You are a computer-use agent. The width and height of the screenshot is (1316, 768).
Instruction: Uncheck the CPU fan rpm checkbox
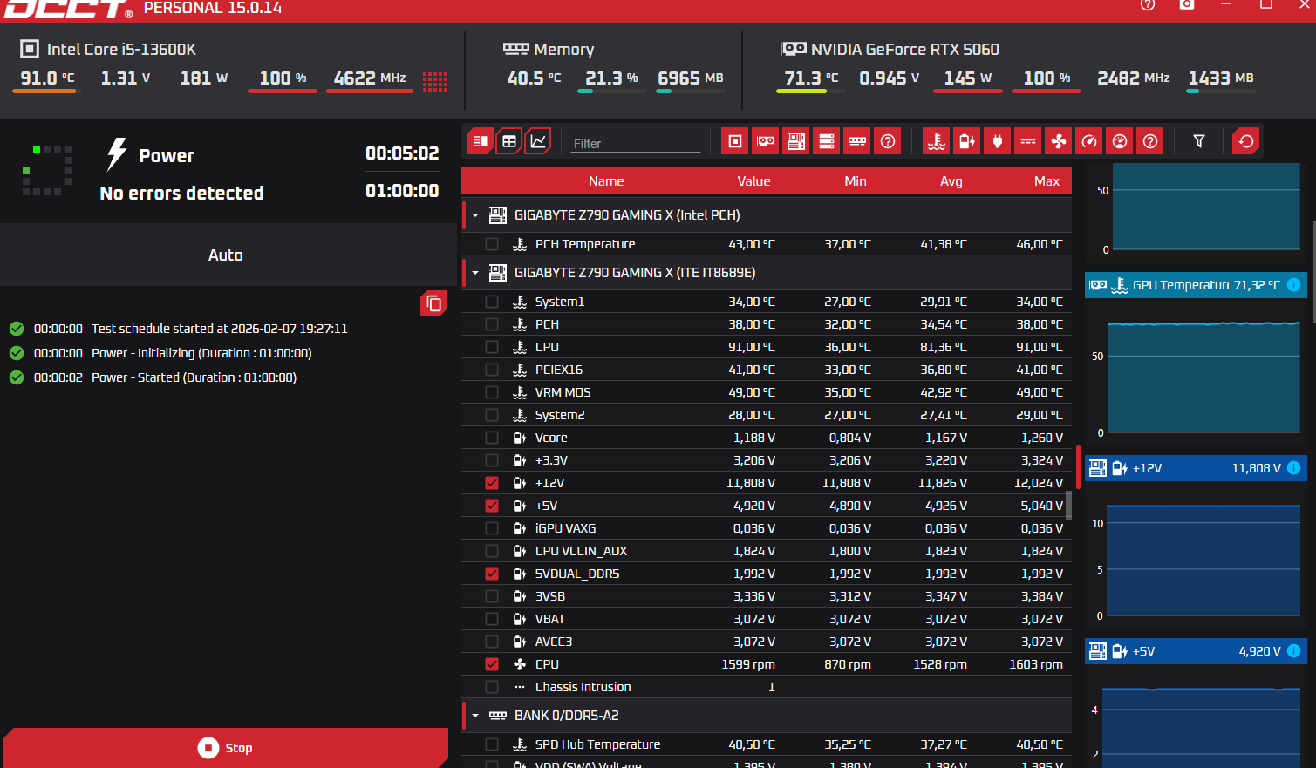(492, 664)
